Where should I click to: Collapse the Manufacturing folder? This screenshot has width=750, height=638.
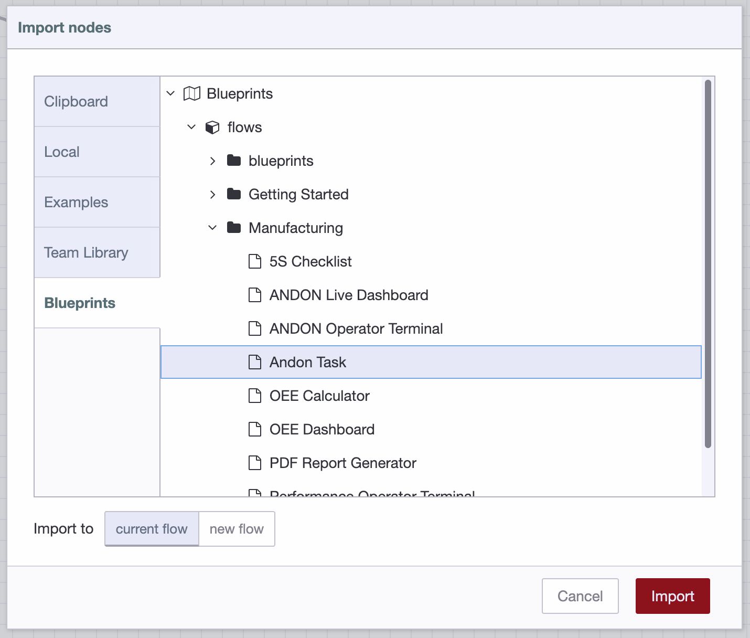click(213, 228)
